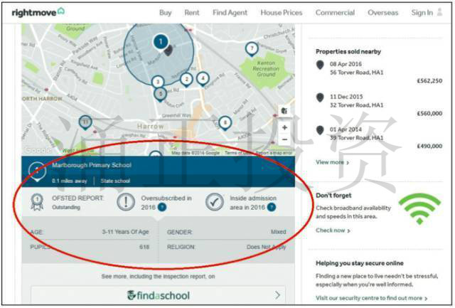The image size is (455, 308).
Task: Select school marker 4 on map
Action: [x=203, y=79]
